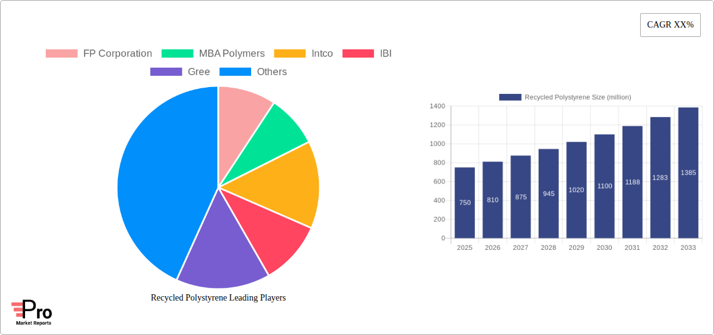Select the 2031 bar showing 1188
This screenshot has height=335, width=714.
[632, 182]
